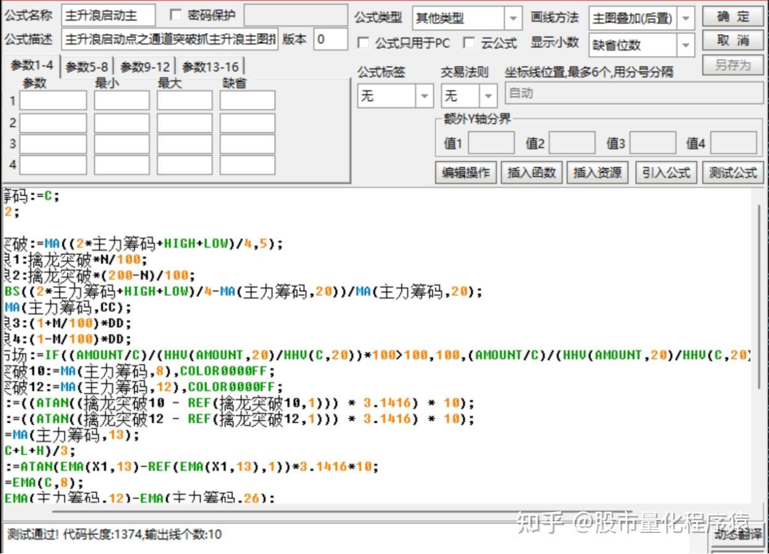
Task: Toggle the 密码保护 checkbox
Action: tap(176, 15)
